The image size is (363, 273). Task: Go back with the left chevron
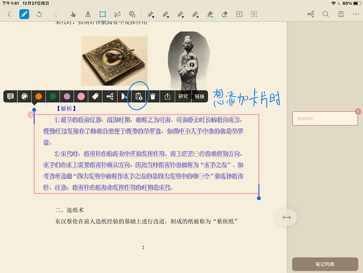9,14
